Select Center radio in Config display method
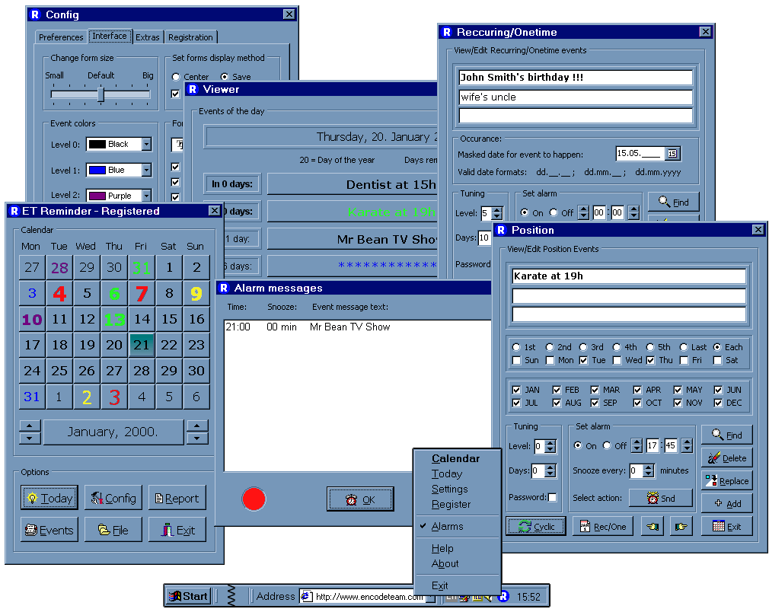The image size is (769, 609). point(176,77)
